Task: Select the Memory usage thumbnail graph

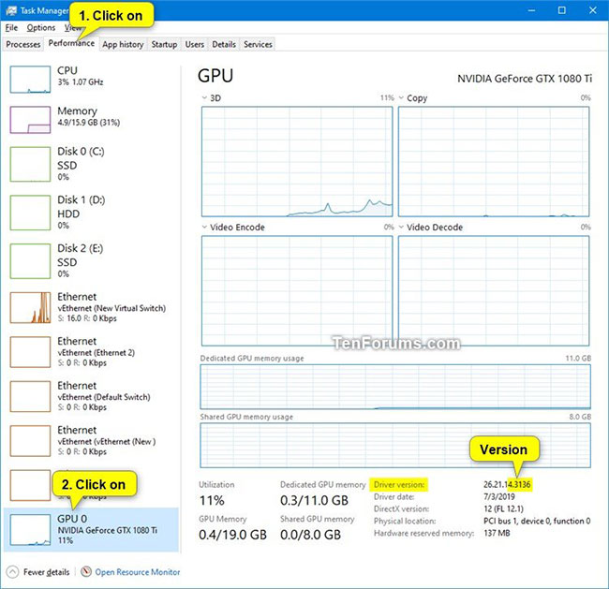Action: point(30,120)
